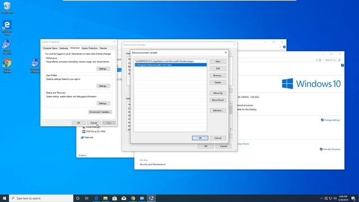This screenshot has height=202, width=359.
Task: Open Microsoft Edge from taskbar
Action: 96,198
